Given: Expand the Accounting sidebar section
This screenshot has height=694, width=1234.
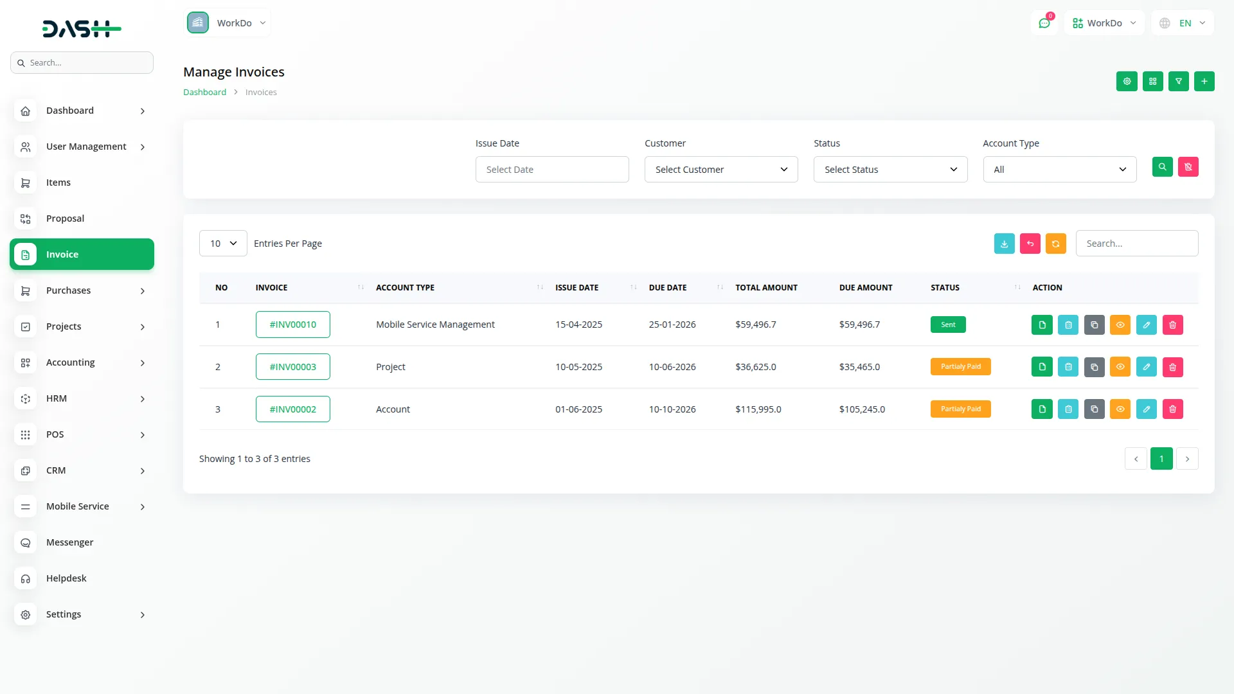Looking at the screenshot, I should [x=82, y=362].
